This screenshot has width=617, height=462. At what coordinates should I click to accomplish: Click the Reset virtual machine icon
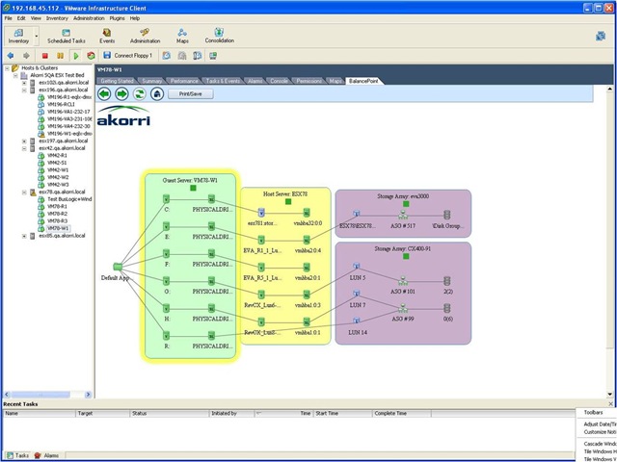pyautogui.click(x=91, y=56)
